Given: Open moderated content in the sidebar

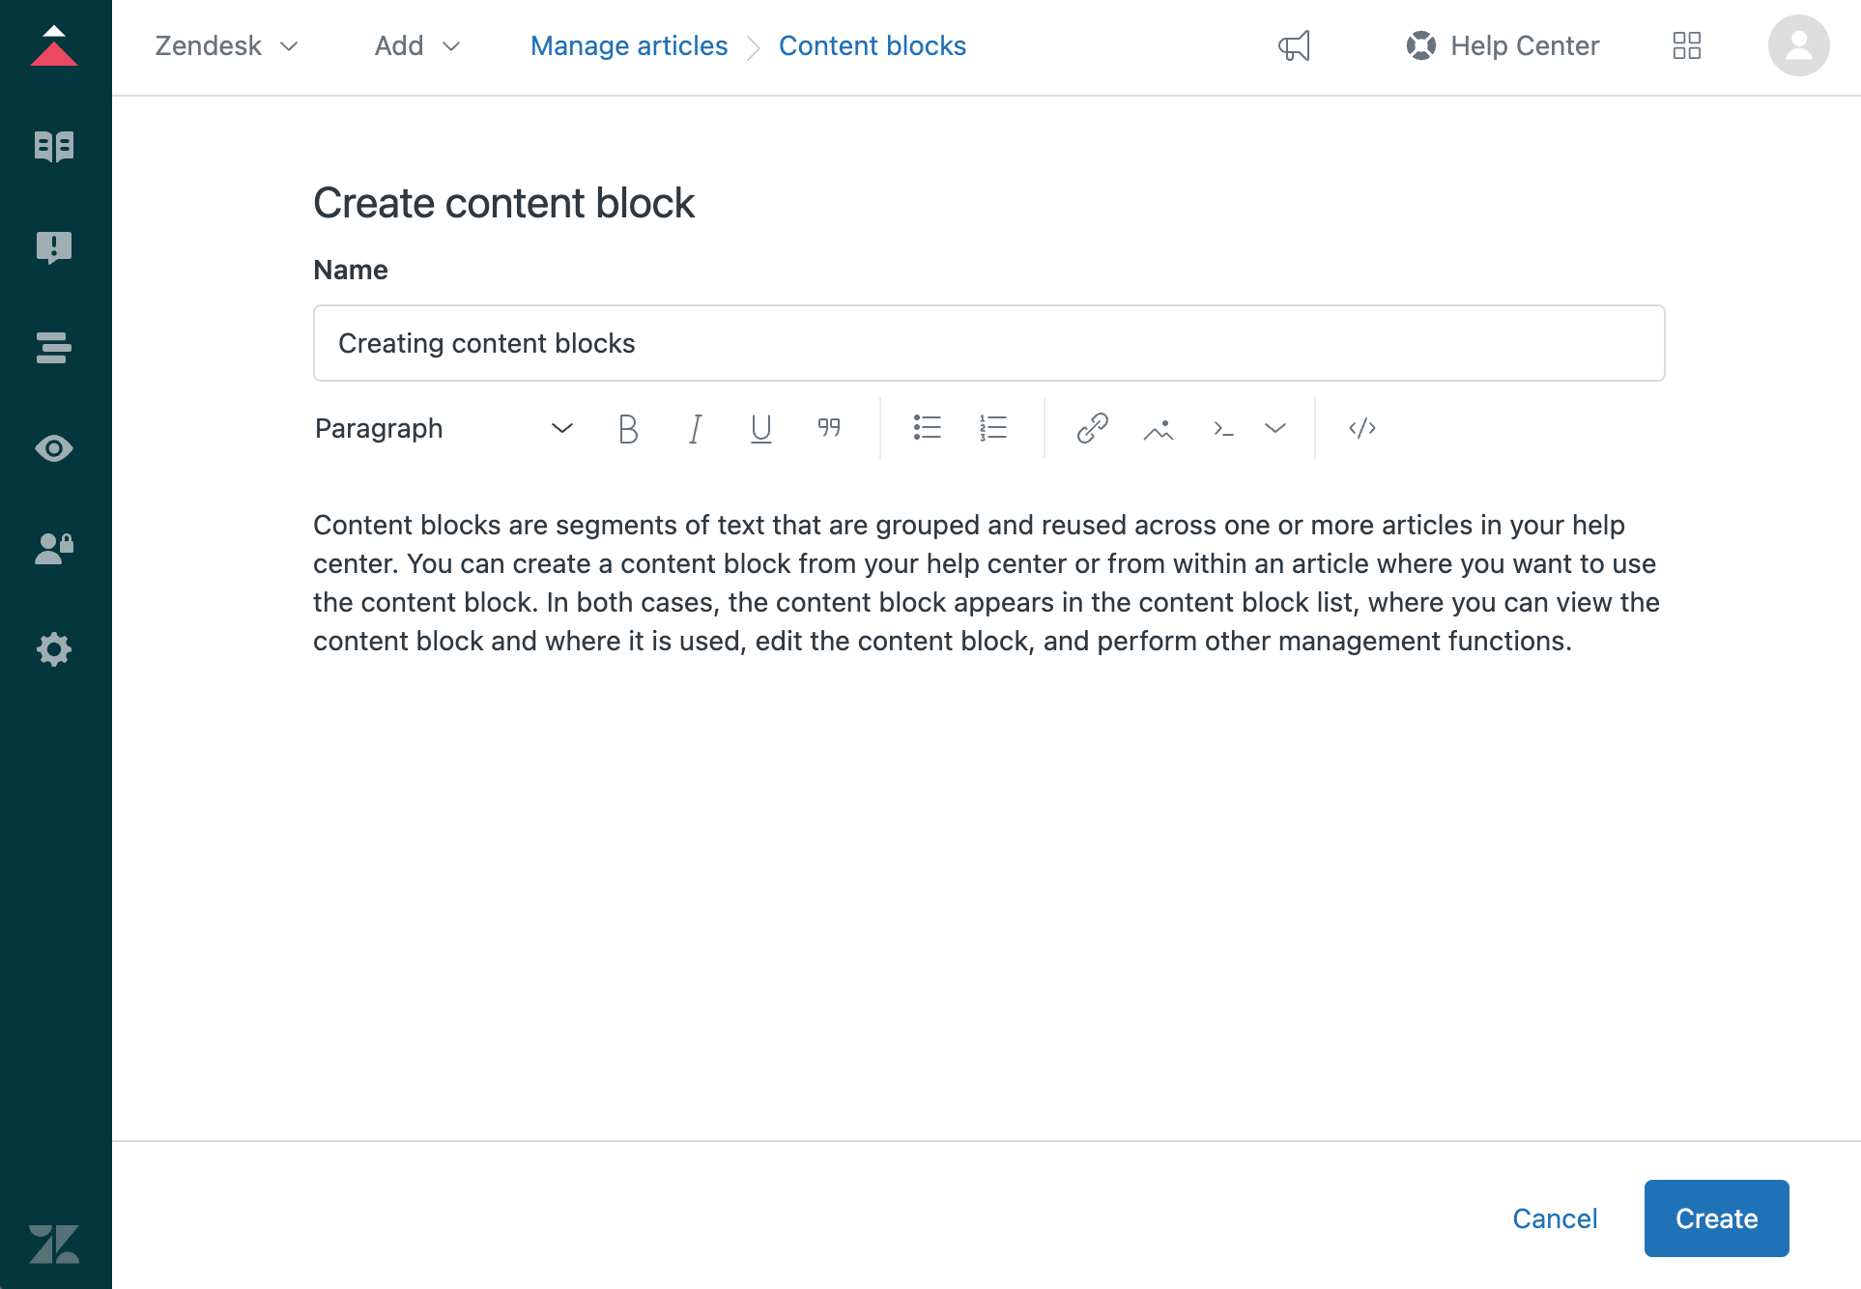Looking at the screenshot, I should [x=54, y=247].
